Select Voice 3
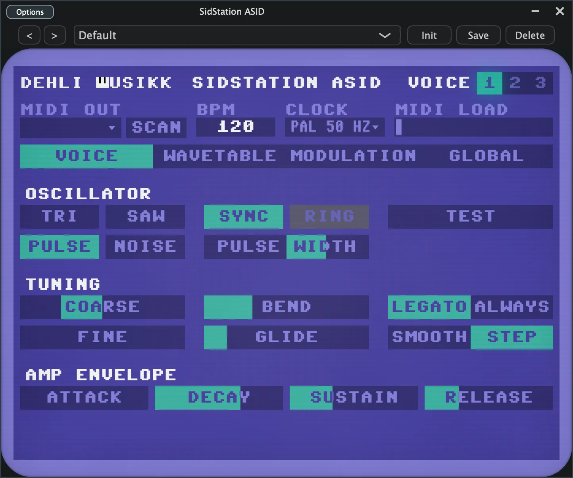 click(x=540, y=83)
